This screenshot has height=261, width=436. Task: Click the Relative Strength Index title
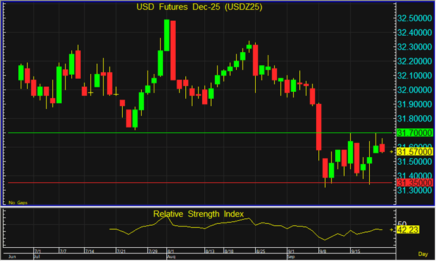tap(198, 214)
